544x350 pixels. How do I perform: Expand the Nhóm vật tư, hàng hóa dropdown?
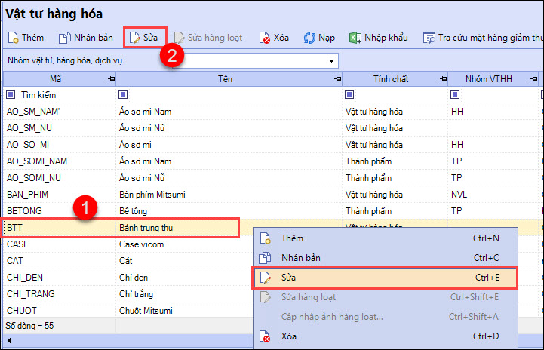click(x=331, y=60)
